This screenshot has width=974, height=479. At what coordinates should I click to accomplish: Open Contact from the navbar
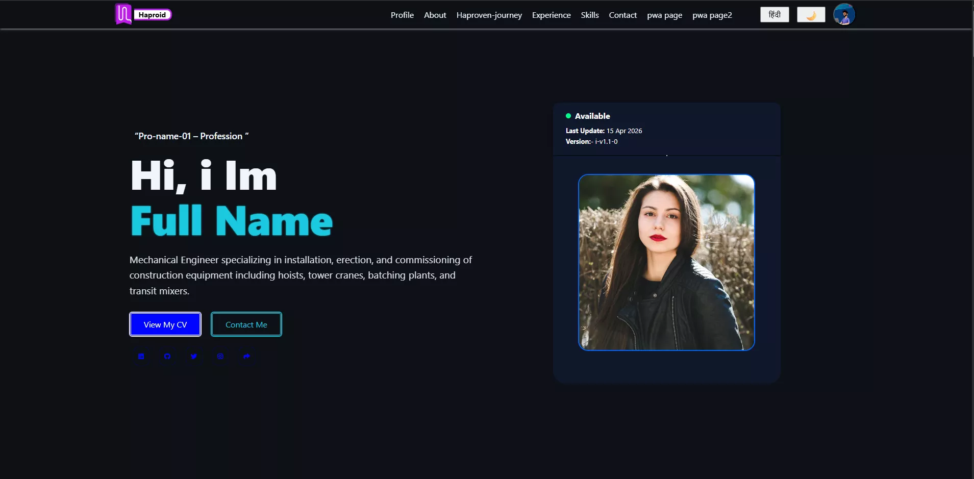point(622,15)
